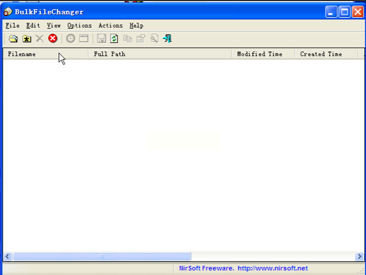Open the Edit menu
This screenshot has width=366, height=275.
point(33,25)
